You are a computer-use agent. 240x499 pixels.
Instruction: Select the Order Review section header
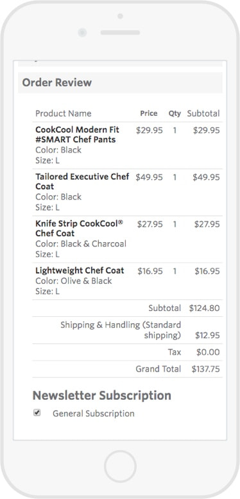(x=120, y=83)
